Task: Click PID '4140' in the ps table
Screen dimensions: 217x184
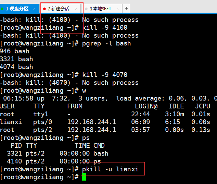Action: 14,161
